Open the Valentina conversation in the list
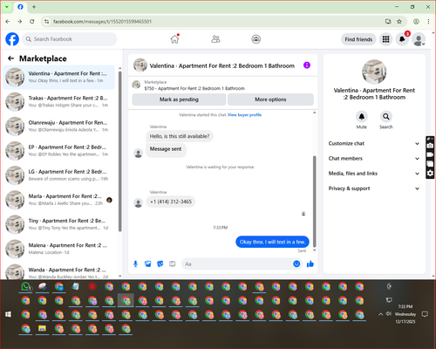436x349 pixels. pyautogui.click(x=59, y=77)
